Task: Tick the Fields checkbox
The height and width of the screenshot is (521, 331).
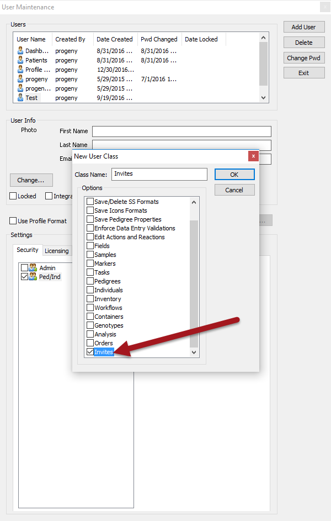Action: tap(90, 246)
